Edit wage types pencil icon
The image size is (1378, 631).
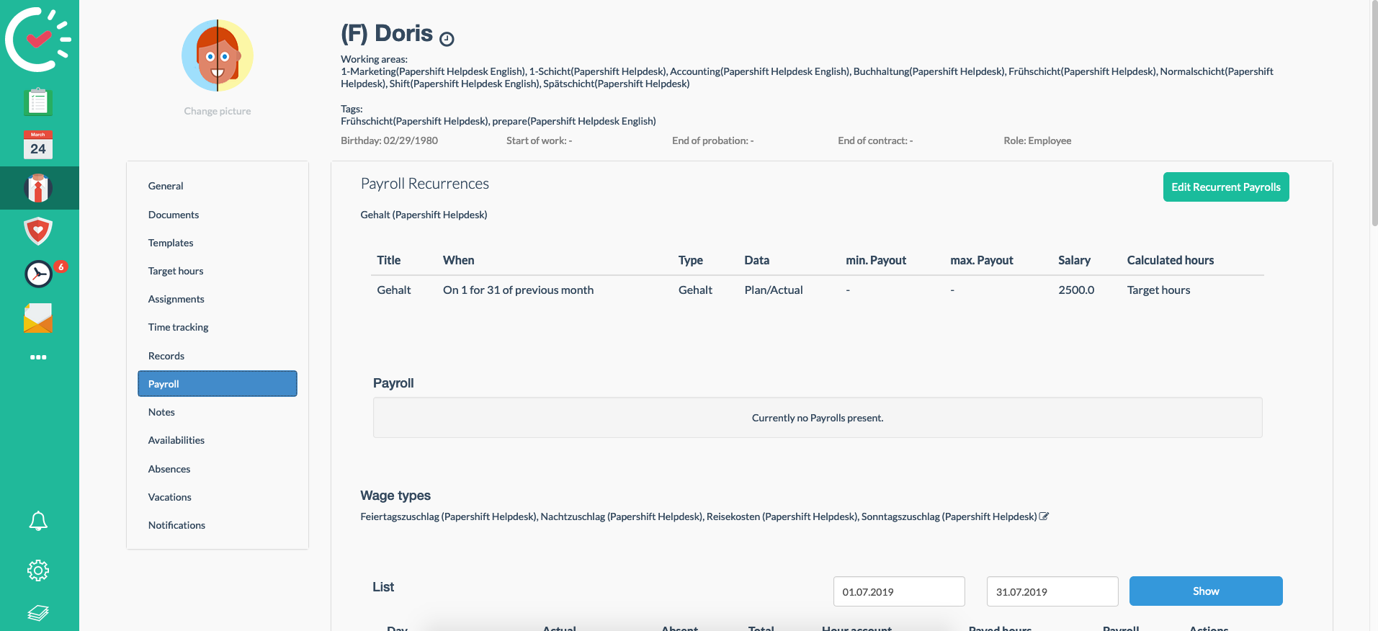pos(1044,516)
